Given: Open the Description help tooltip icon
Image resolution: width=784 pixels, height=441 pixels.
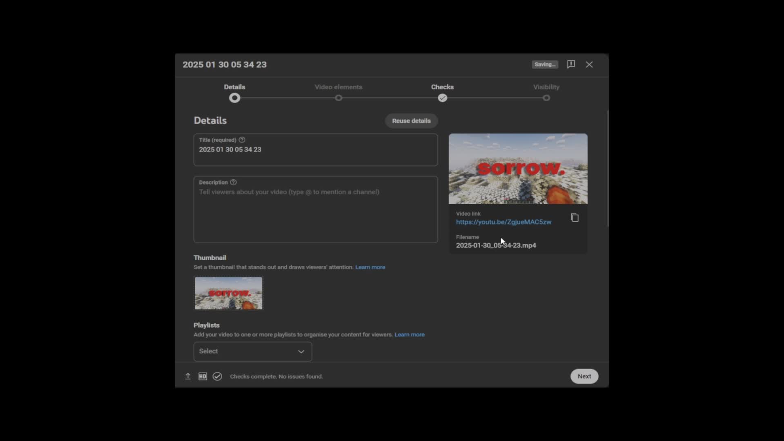Looking at the screenshot, I should 233,182.
